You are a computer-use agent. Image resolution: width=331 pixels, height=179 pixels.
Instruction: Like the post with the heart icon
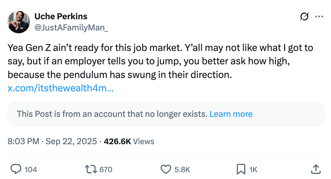click(166, 169)
